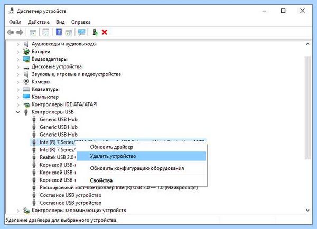
Task: Choose Свойства in context menu
Action: (x=141, y=180)
